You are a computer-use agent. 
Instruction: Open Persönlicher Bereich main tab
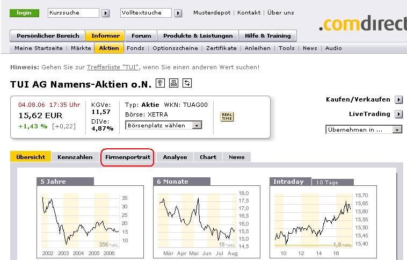click(48, 36)
